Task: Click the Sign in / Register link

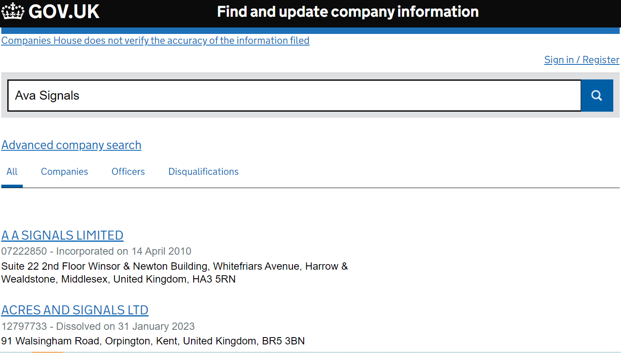Action: (582, 60)
